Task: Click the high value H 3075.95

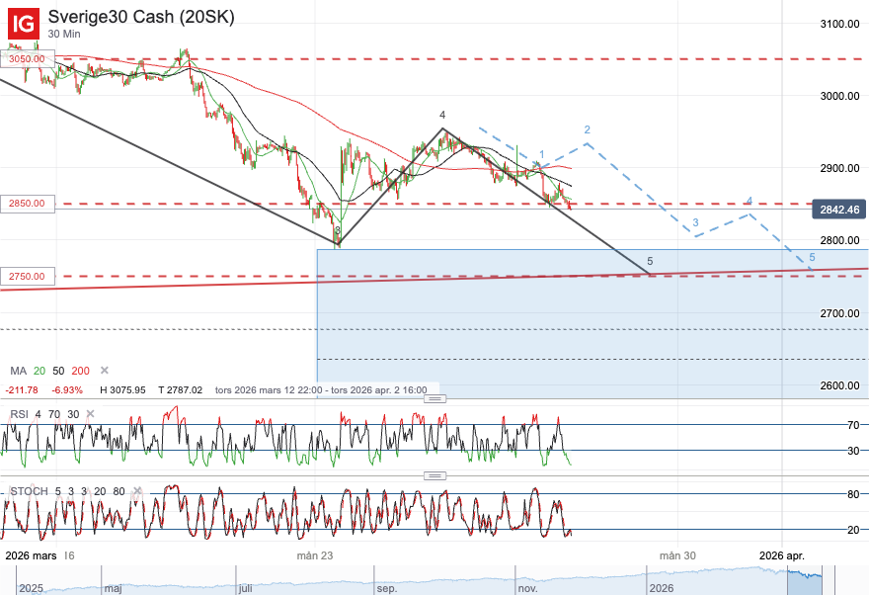Action: coord(122,389)
